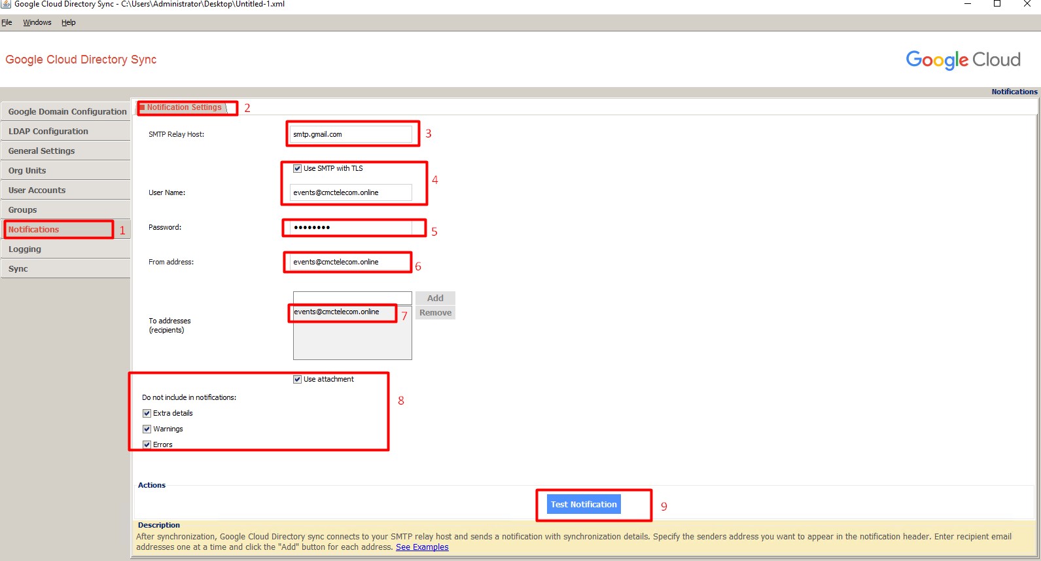
Task: Toggle Use SMTP with TLS checkbox
Action: [297, 168]
